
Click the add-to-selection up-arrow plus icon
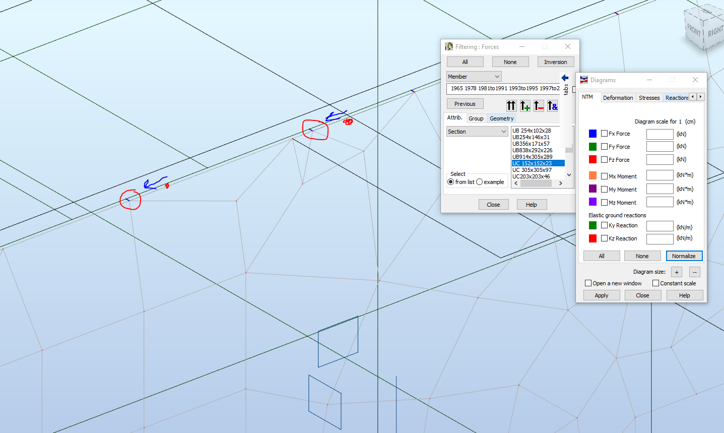coord(525,106)
